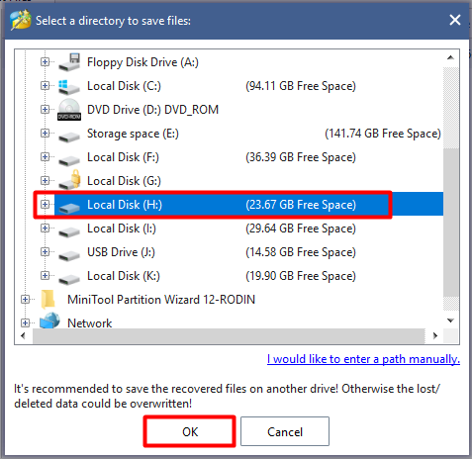Image resolution: width=472 pixels, height=459 pixels.
Task: Expand the Network tree node
Action: [25, 323]
